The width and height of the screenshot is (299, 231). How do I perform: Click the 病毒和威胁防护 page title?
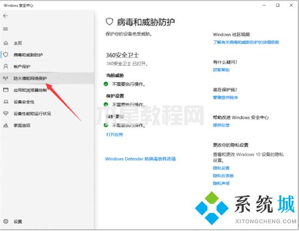point(146,22)
